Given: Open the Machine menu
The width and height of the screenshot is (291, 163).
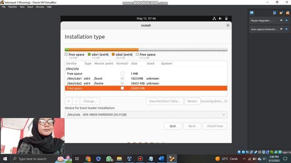Looking at the screenshot, I should (x=12, y=7).
